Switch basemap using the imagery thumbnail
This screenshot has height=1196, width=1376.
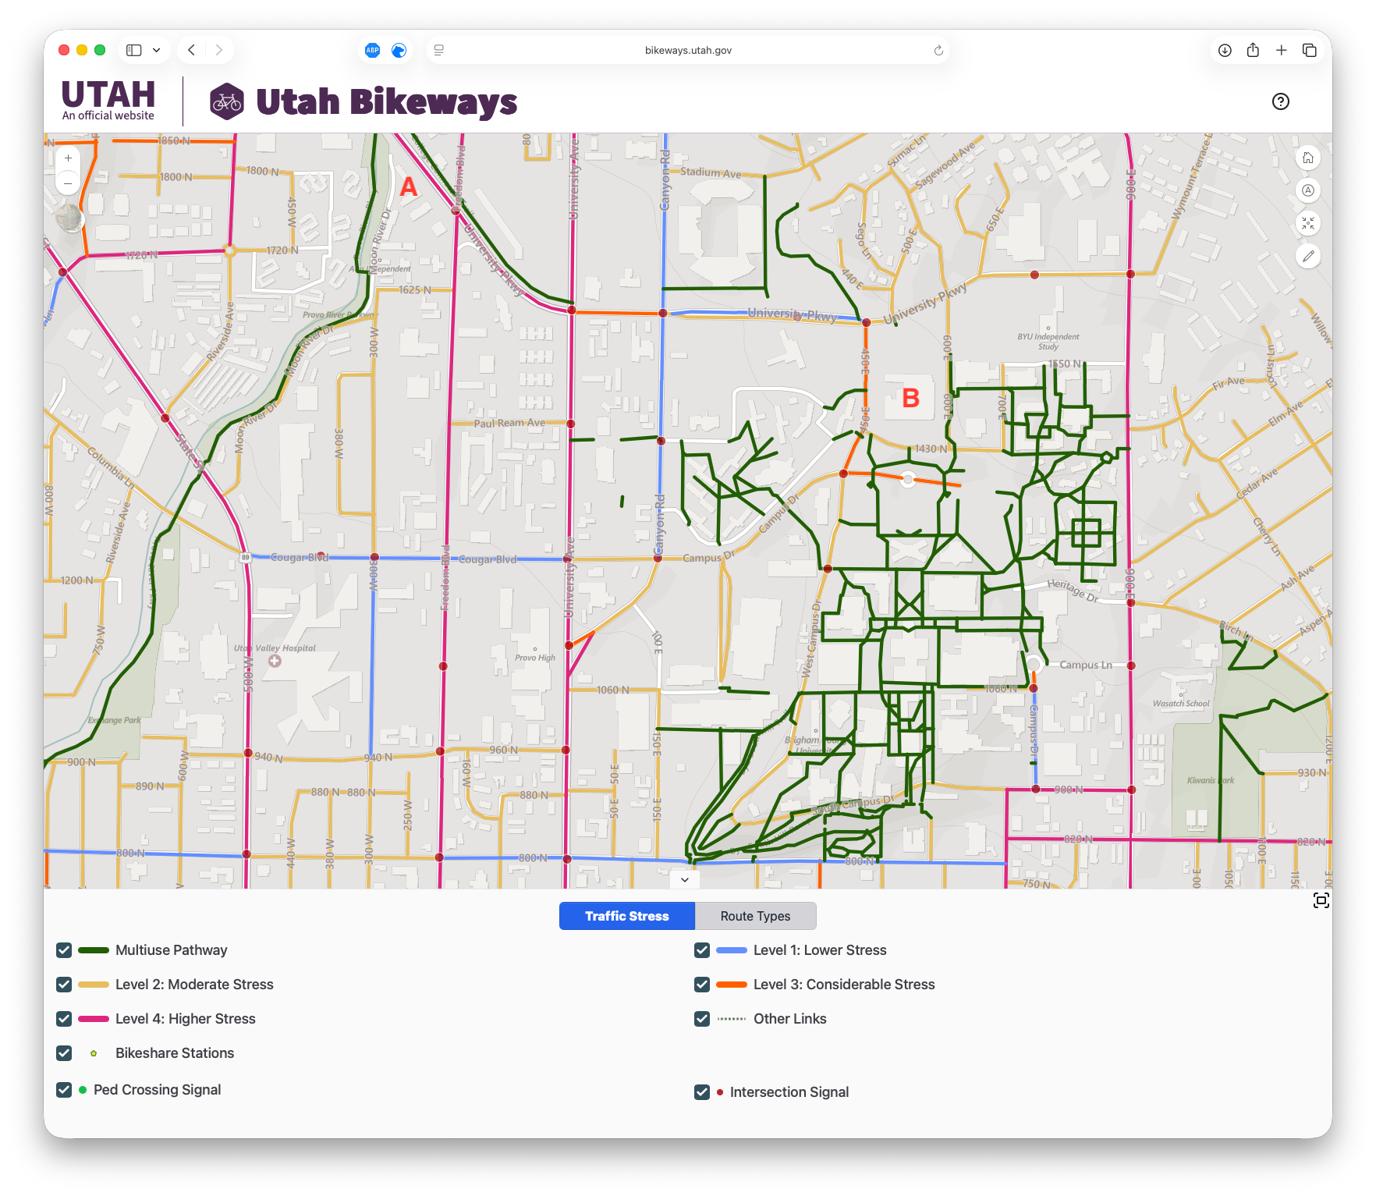(70, 218)
